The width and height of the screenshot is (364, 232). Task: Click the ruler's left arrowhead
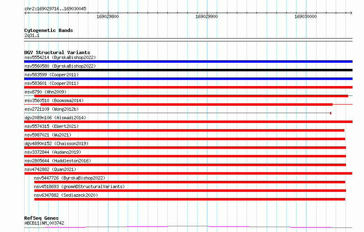[25, 13]
